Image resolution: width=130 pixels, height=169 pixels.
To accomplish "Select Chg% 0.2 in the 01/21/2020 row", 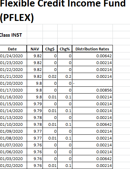I will tap(65, 76).
